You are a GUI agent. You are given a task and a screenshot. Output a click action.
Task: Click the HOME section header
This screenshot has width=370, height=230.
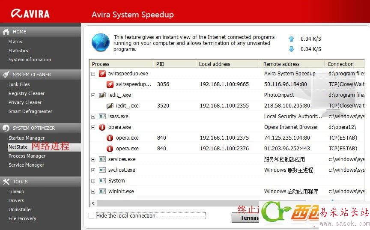click(40, 32)
